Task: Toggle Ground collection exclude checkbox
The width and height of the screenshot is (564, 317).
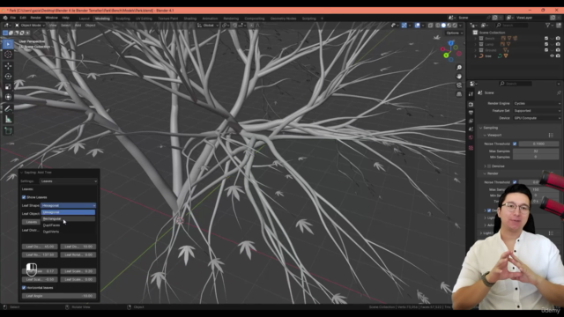Action: (546, 50)
